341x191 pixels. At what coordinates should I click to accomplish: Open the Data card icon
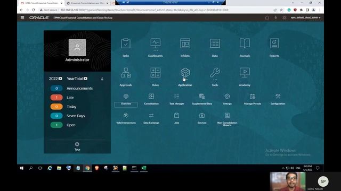[x=215, y=44]
